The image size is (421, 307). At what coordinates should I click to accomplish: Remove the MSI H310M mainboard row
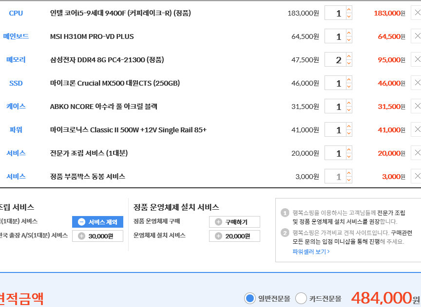click(417, 36)
